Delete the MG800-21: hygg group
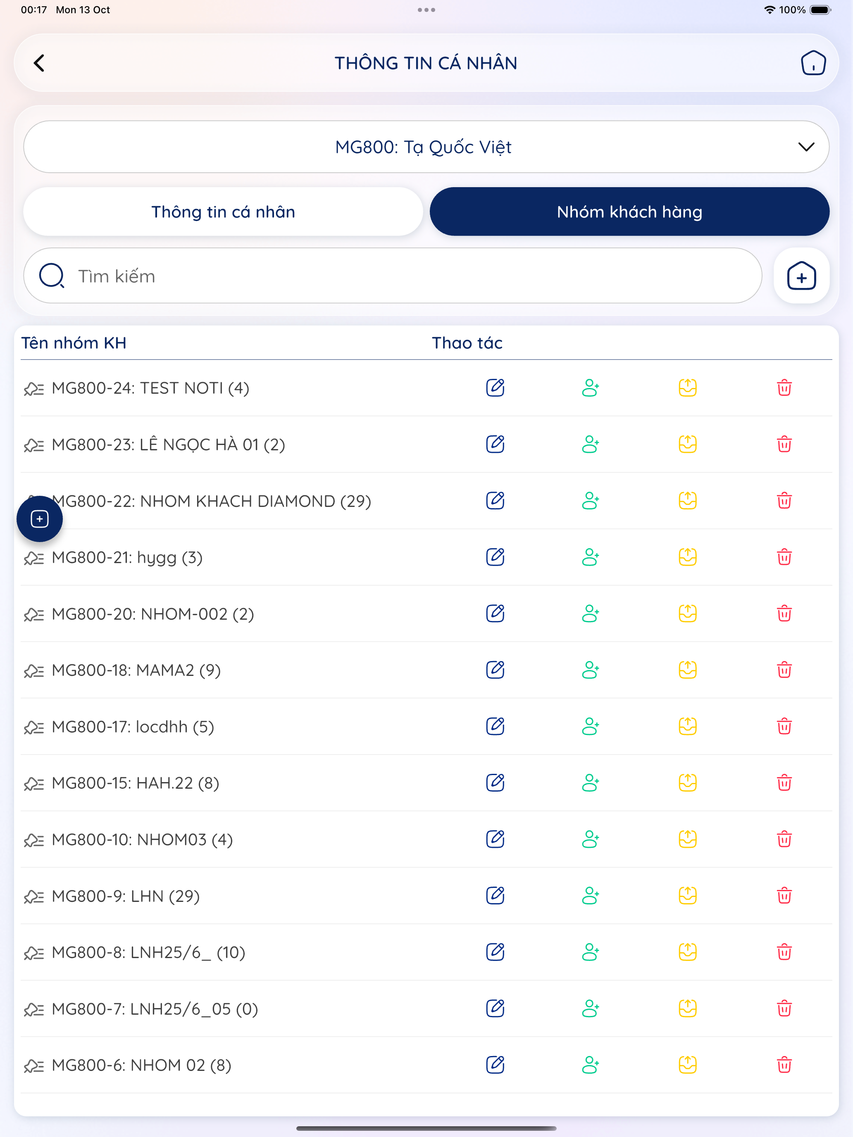 click(784, 557)
